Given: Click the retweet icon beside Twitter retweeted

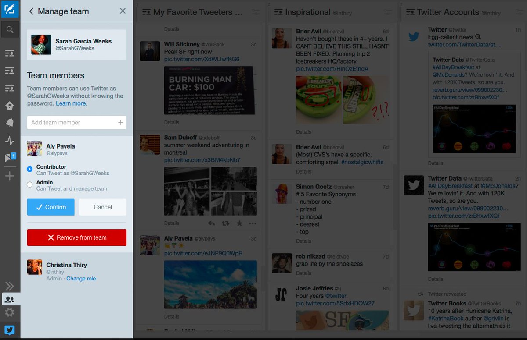Looking at the screenshot, I should coord(420,294).
